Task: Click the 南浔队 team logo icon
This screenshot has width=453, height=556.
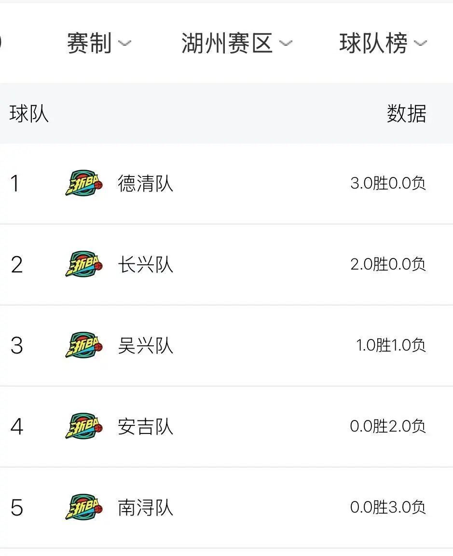Action: (x=84, y=507)
